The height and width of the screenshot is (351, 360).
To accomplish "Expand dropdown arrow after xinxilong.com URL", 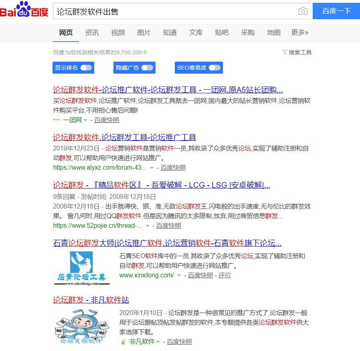I will [179, 275].
